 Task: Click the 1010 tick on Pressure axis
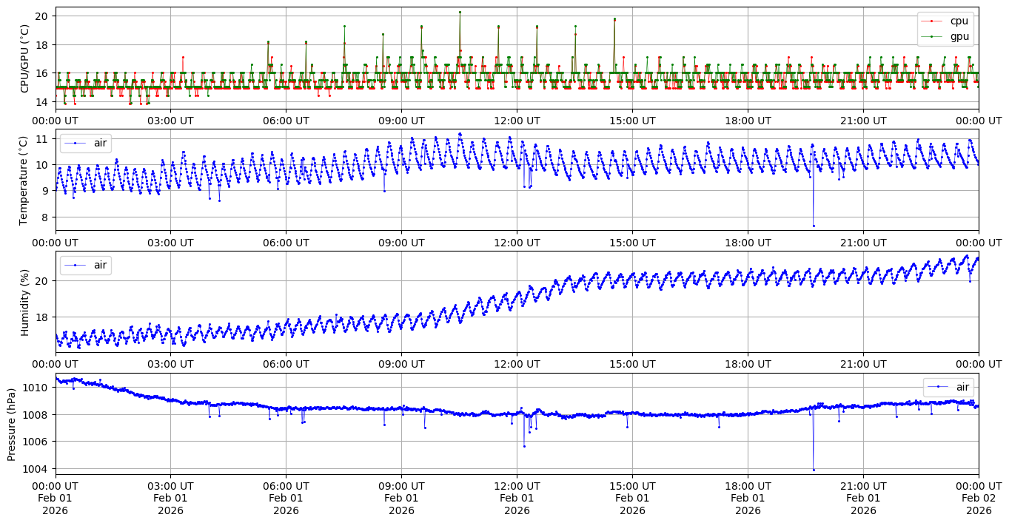(37, 388)
